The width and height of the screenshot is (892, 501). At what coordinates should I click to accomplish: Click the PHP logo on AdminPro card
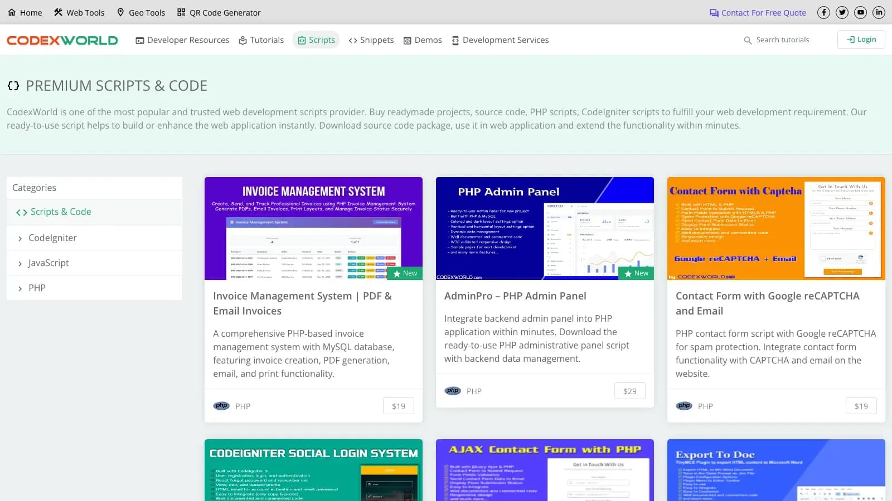[x=453, y=391]
